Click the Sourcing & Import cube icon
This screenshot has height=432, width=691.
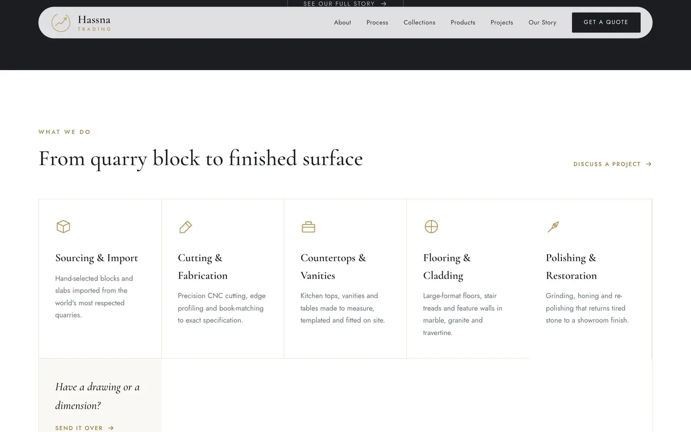pos(63,227)
